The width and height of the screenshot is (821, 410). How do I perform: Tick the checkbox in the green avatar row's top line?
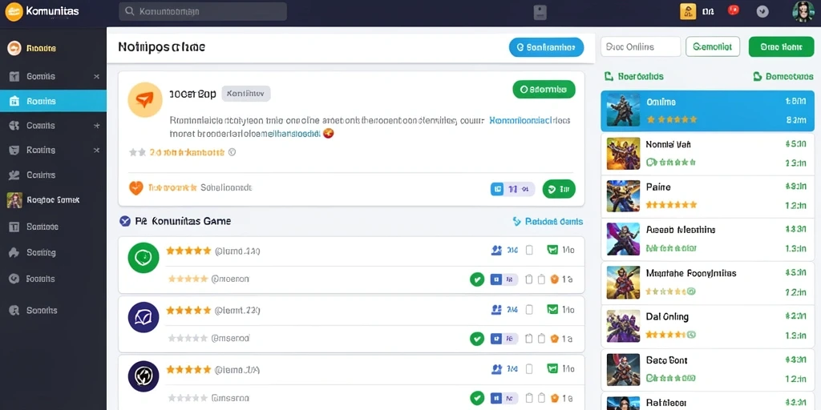(x=529, y=251)
